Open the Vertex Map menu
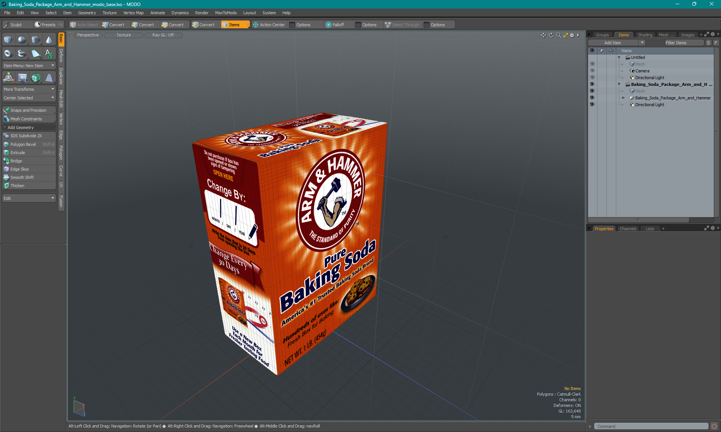The image size is (721, 432). [133, 13]
